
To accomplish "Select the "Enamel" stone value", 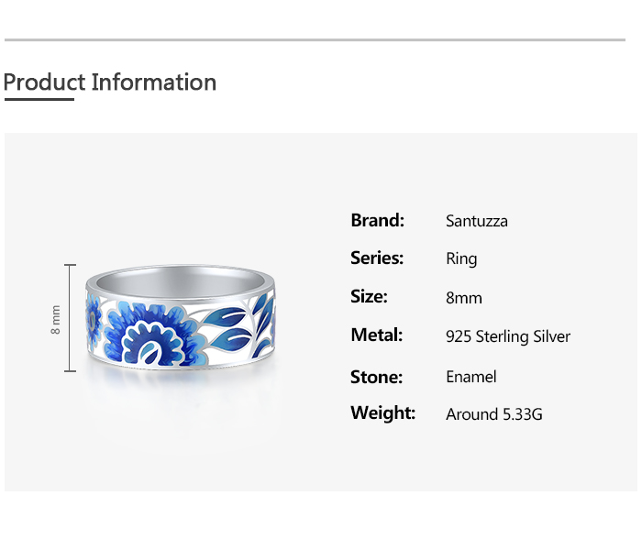I will 470,377.
